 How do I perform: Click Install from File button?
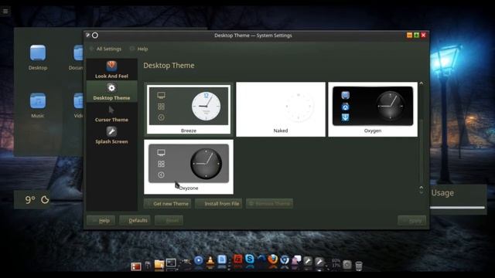coord(218,204)
